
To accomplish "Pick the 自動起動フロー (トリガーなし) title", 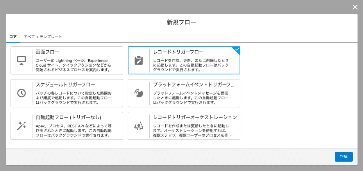I will pos(68,117).
